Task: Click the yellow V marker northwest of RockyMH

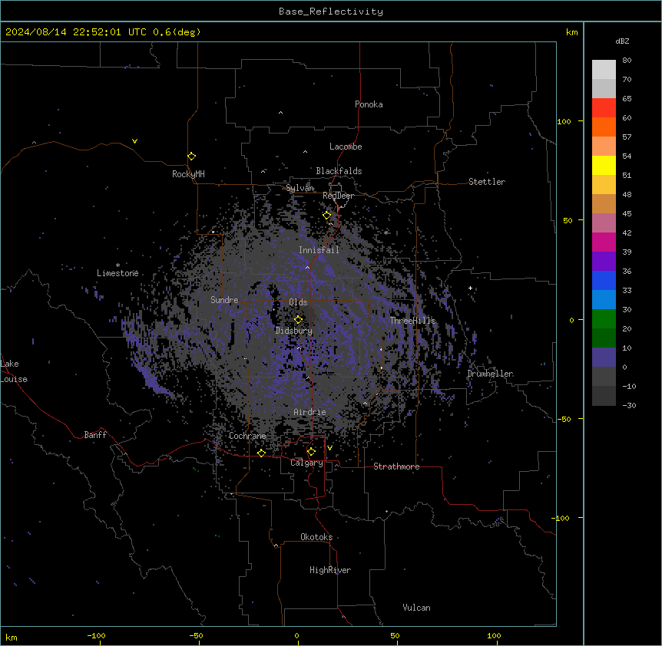Action: [x=134, y=141]
